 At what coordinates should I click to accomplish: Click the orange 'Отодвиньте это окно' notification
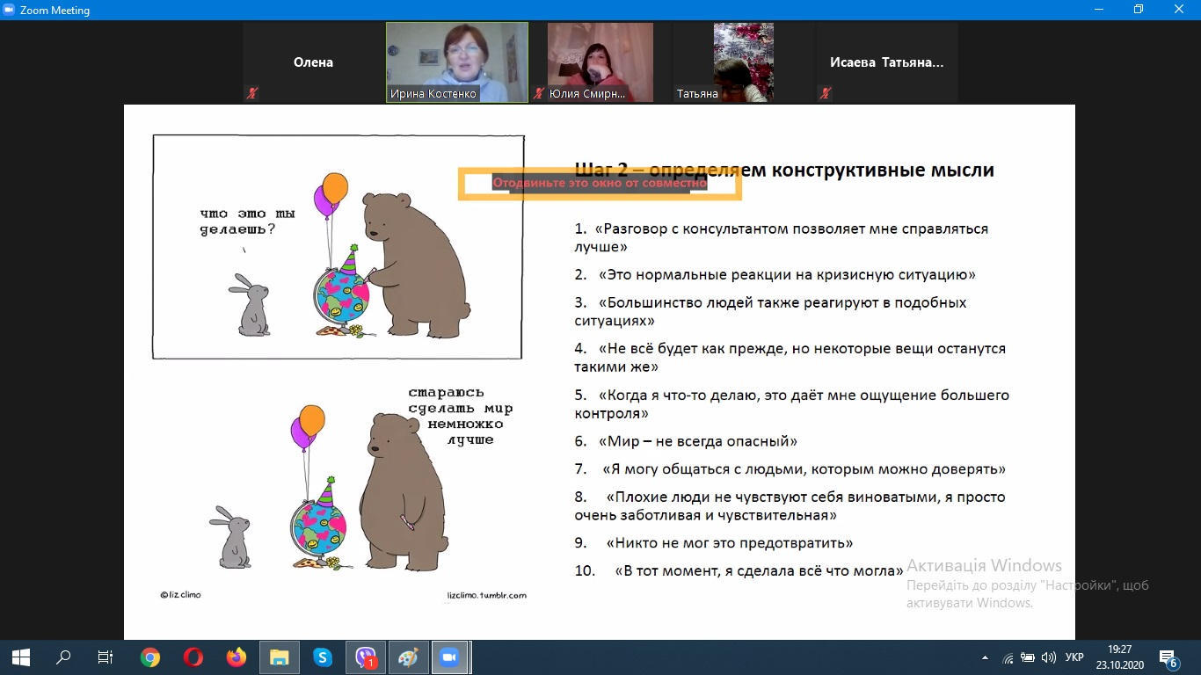coord(600,184)
